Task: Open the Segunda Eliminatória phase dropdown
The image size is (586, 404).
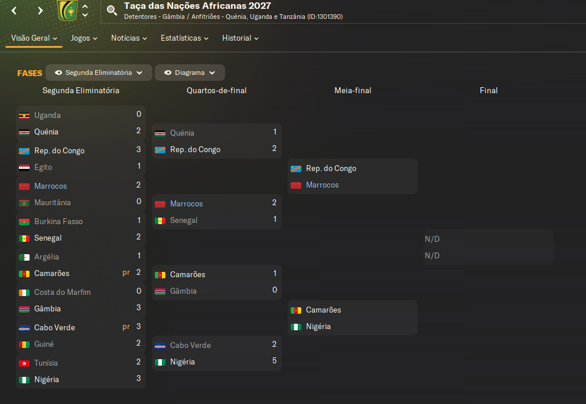Action: click(x=99, y=73)
